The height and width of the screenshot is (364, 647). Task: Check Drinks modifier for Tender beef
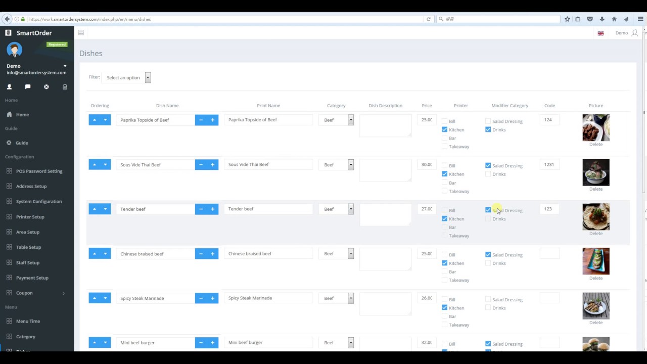click(x=488, y=219)
